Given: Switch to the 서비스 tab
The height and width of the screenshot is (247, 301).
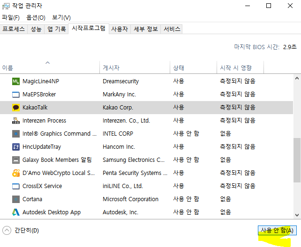Looking at the screenshot, I should (172, 29).
